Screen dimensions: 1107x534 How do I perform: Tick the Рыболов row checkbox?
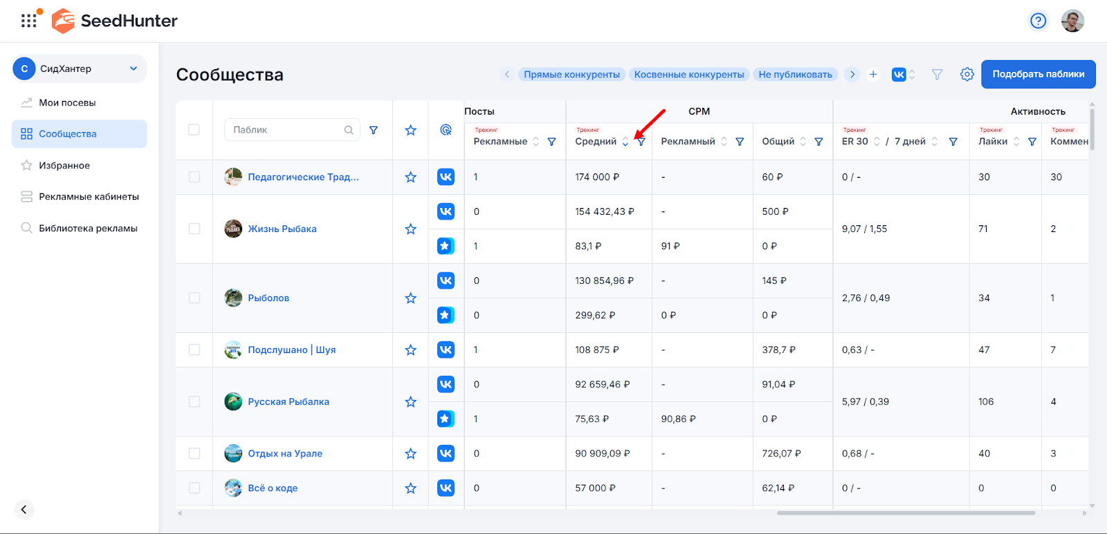point(194,298)
